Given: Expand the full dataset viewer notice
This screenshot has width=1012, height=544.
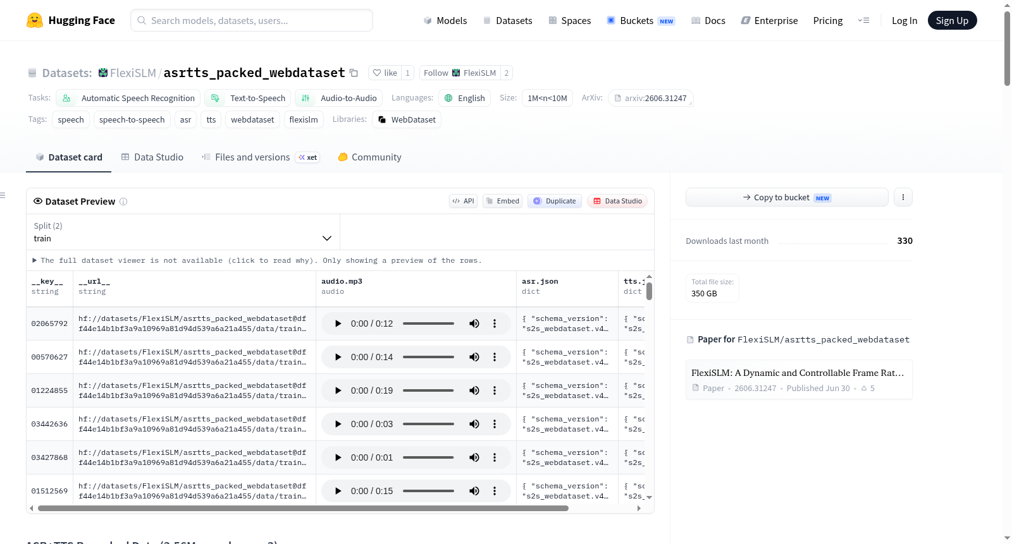Looking at the screenshot, I should click(257, 260).
